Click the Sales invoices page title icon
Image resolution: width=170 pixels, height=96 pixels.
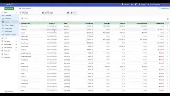[x=20, y=8]
